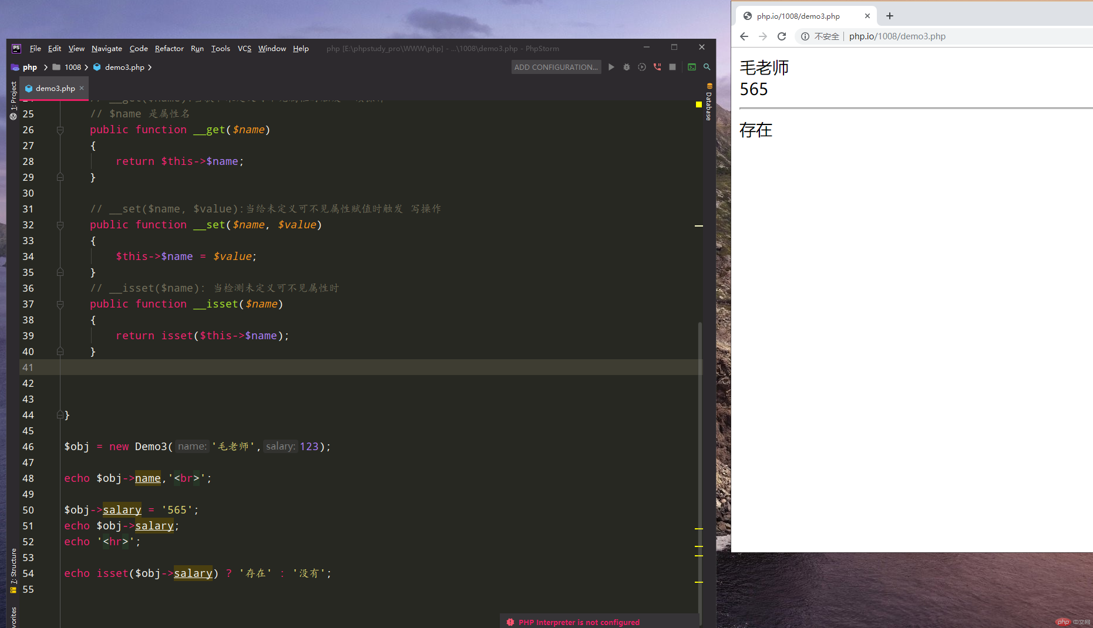This screenshot has width=1093, height=628.
Task: Click fold end marker at line 29
Action: [x=60, y=177]
